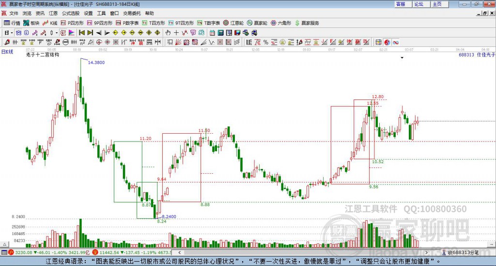Select the crosshair cursor tool
Image resolution: width=496 pixels, height=266 pixels.
176,33
